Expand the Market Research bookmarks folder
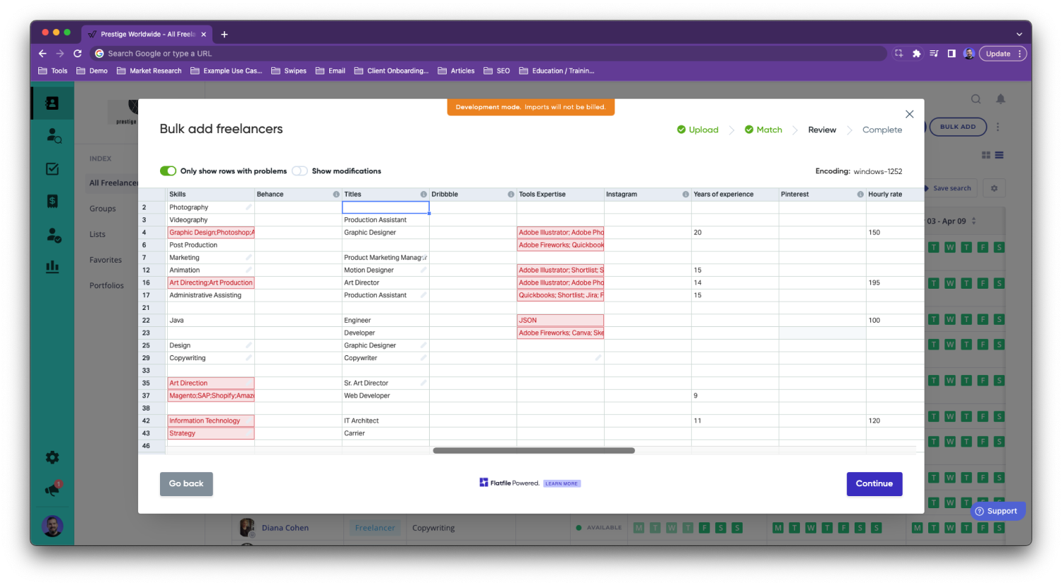 pyautogui.click(x=149, y=71)
